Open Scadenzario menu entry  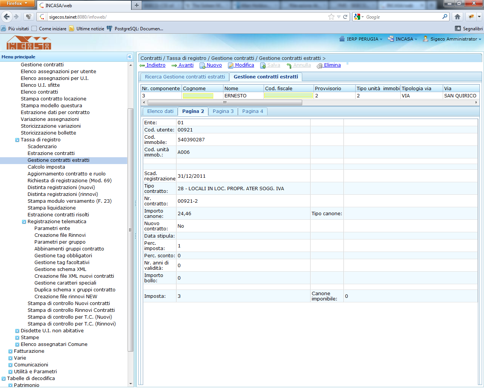[x=42, y=147]
